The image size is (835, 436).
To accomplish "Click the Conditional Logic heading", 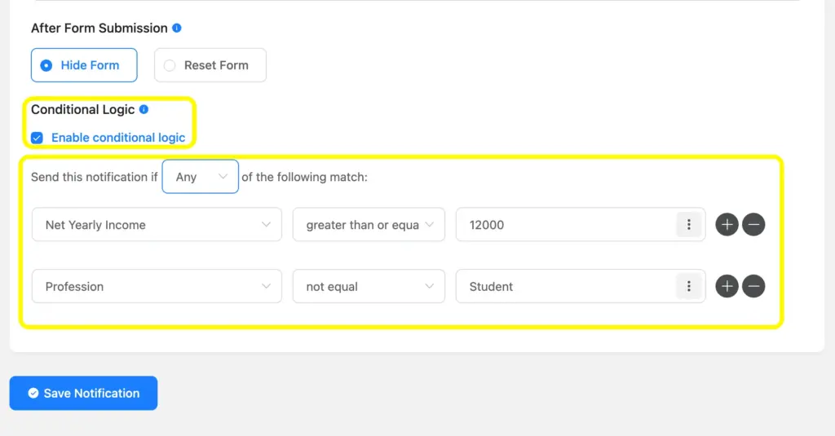I will (82, 110).
